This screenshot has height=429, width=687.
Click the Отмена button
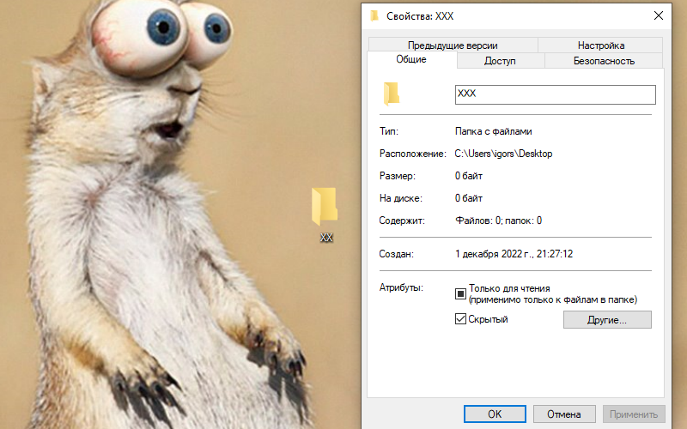(564, 414)
